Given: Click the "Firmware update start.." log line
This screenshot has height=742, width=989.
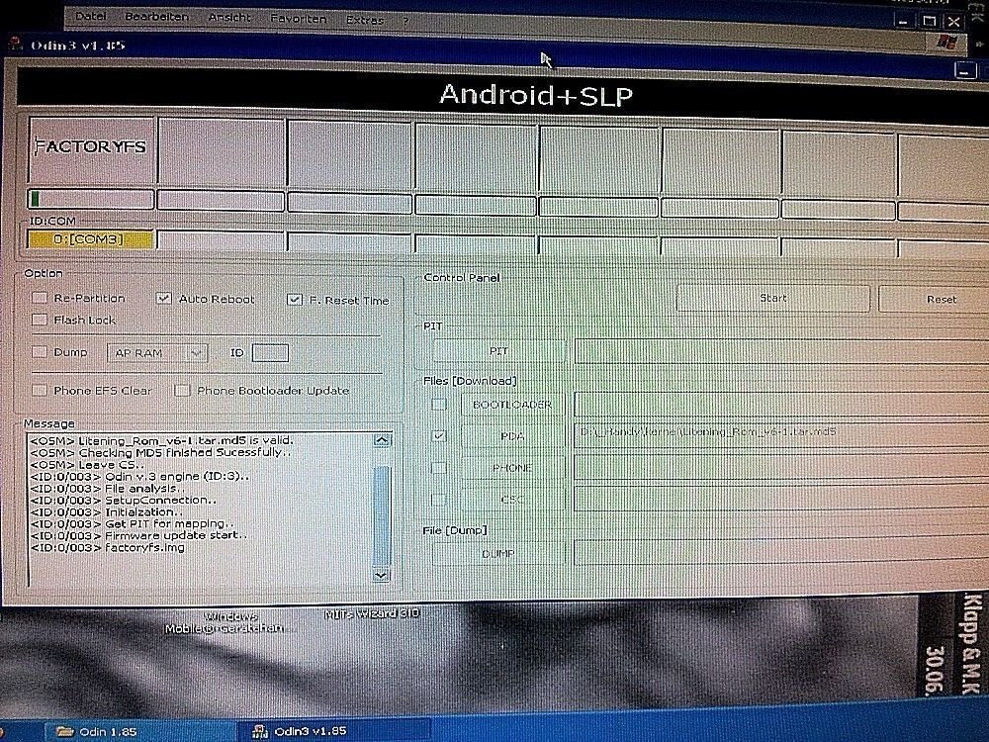Looking at the screenshot, I should 138,535.
